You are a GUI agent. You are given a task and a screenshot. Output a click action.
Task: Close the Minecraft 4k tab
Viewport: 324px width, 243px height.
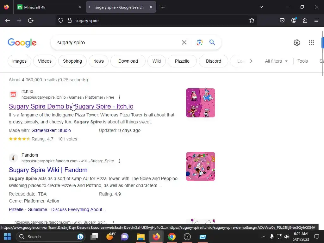pos(80,7)
